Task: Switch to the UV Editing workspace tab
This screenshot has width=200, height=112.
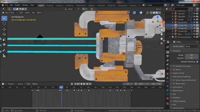Action: coord(69,6)
